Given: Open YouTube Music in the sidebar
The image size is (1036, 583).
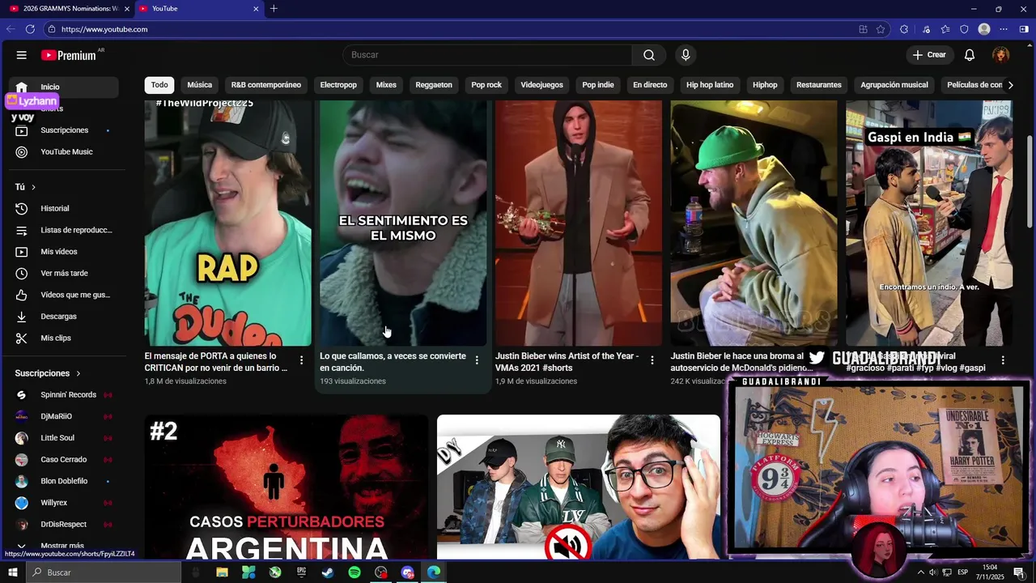Looking at the screenshot, I should pyautogui.click(x=65, y=152).
